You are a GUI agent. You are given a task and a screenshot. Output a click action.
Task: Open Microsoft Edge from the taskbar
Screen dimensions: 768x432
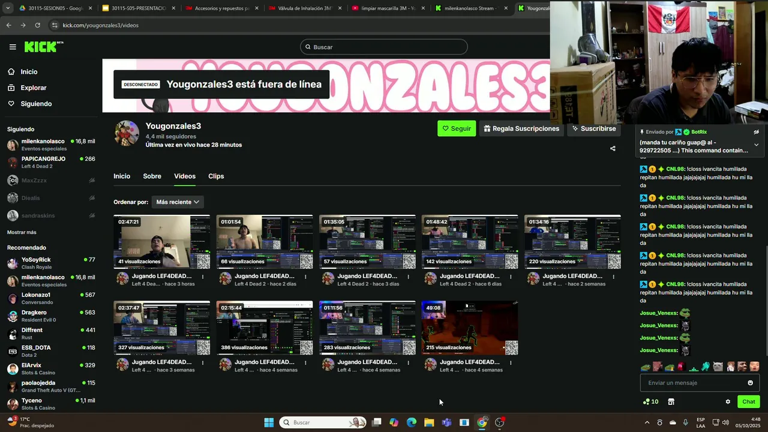412,422
